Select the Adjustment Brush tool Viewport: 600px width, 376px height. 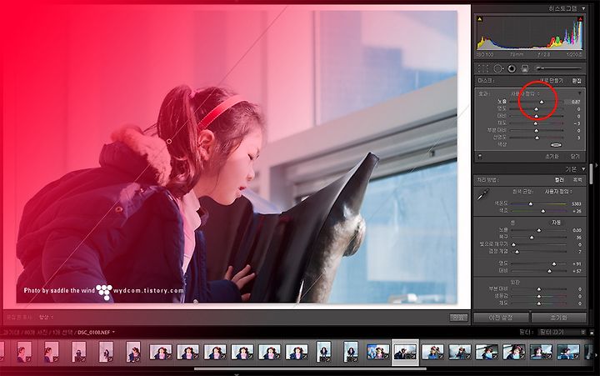tap(559, 68)
